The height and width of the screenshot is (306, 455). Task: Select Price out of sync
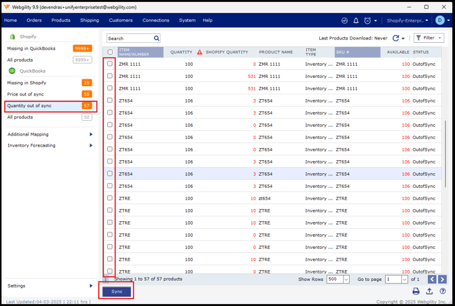point(26,94)
